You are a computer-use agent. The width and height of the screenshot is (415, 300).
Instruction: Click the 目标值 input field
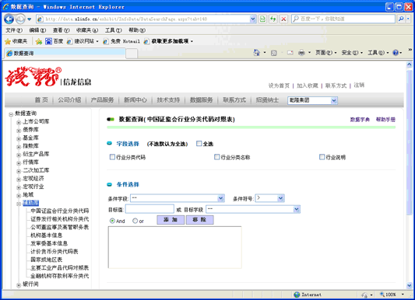[x=149, y=209]
